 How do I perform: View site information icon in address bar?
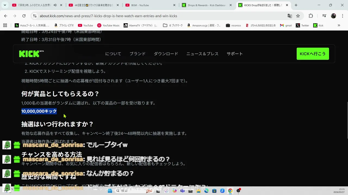click(x=35, y=16)
